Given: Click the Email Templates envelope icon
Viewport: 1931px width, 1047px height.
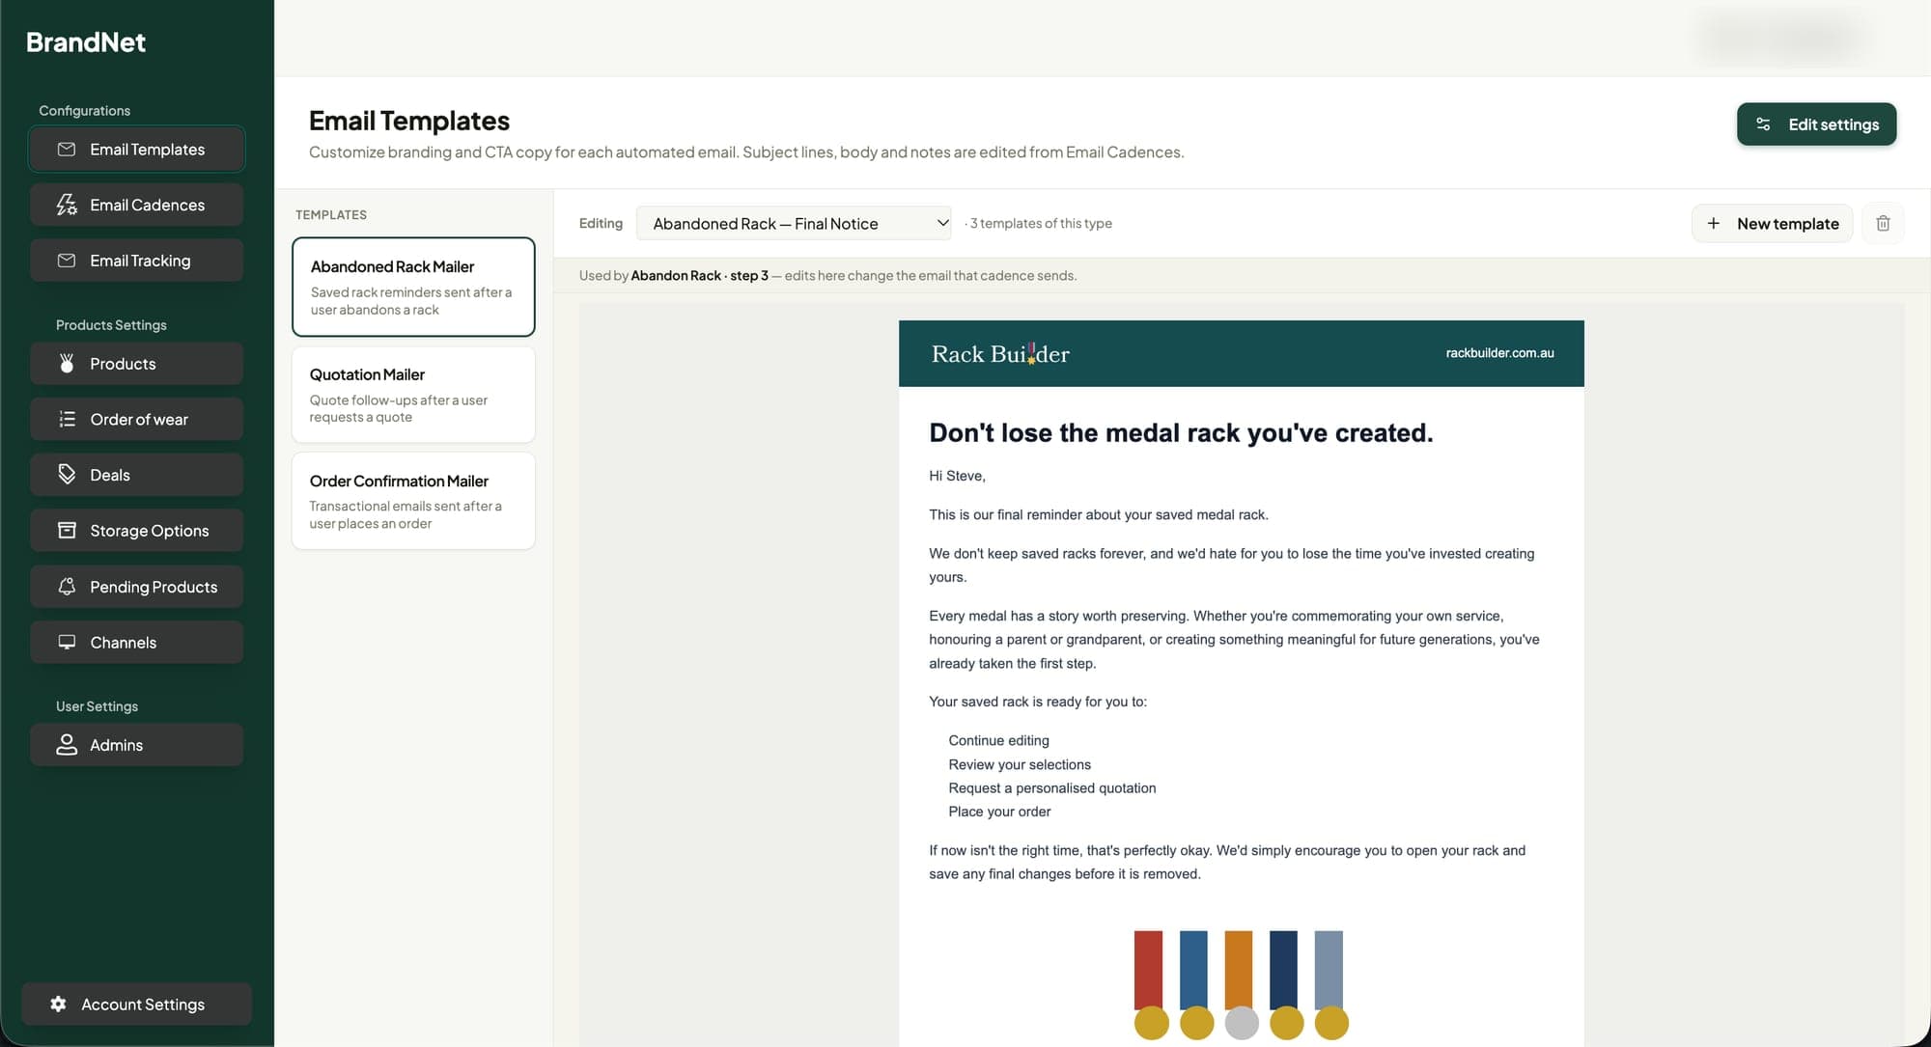Looking at the screenshot, I should [x=67, y=150].
